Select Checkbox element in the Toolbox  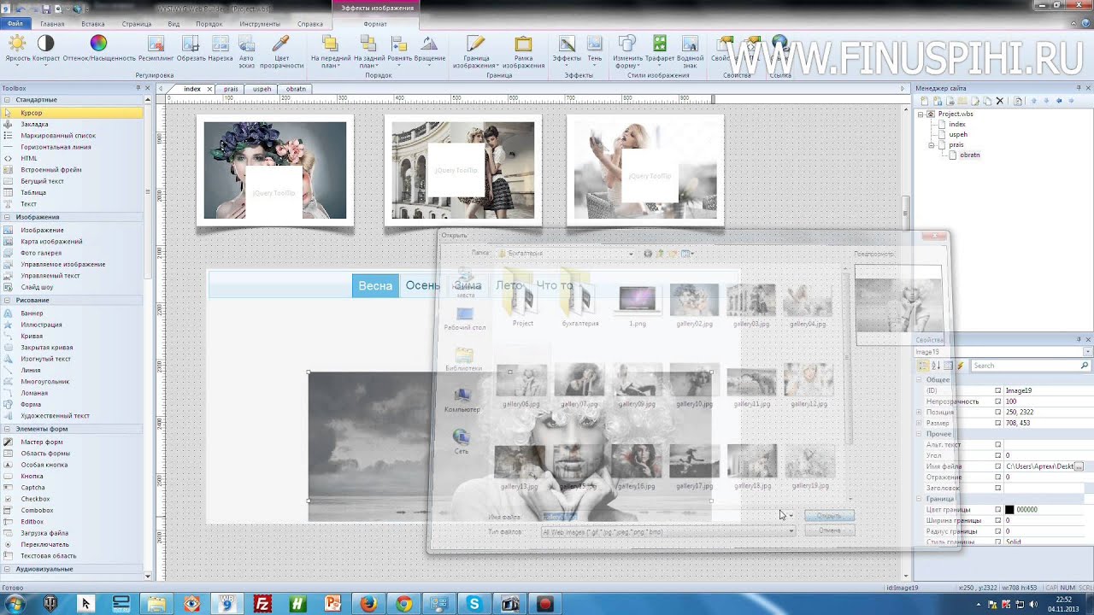(x=36, y=499)
